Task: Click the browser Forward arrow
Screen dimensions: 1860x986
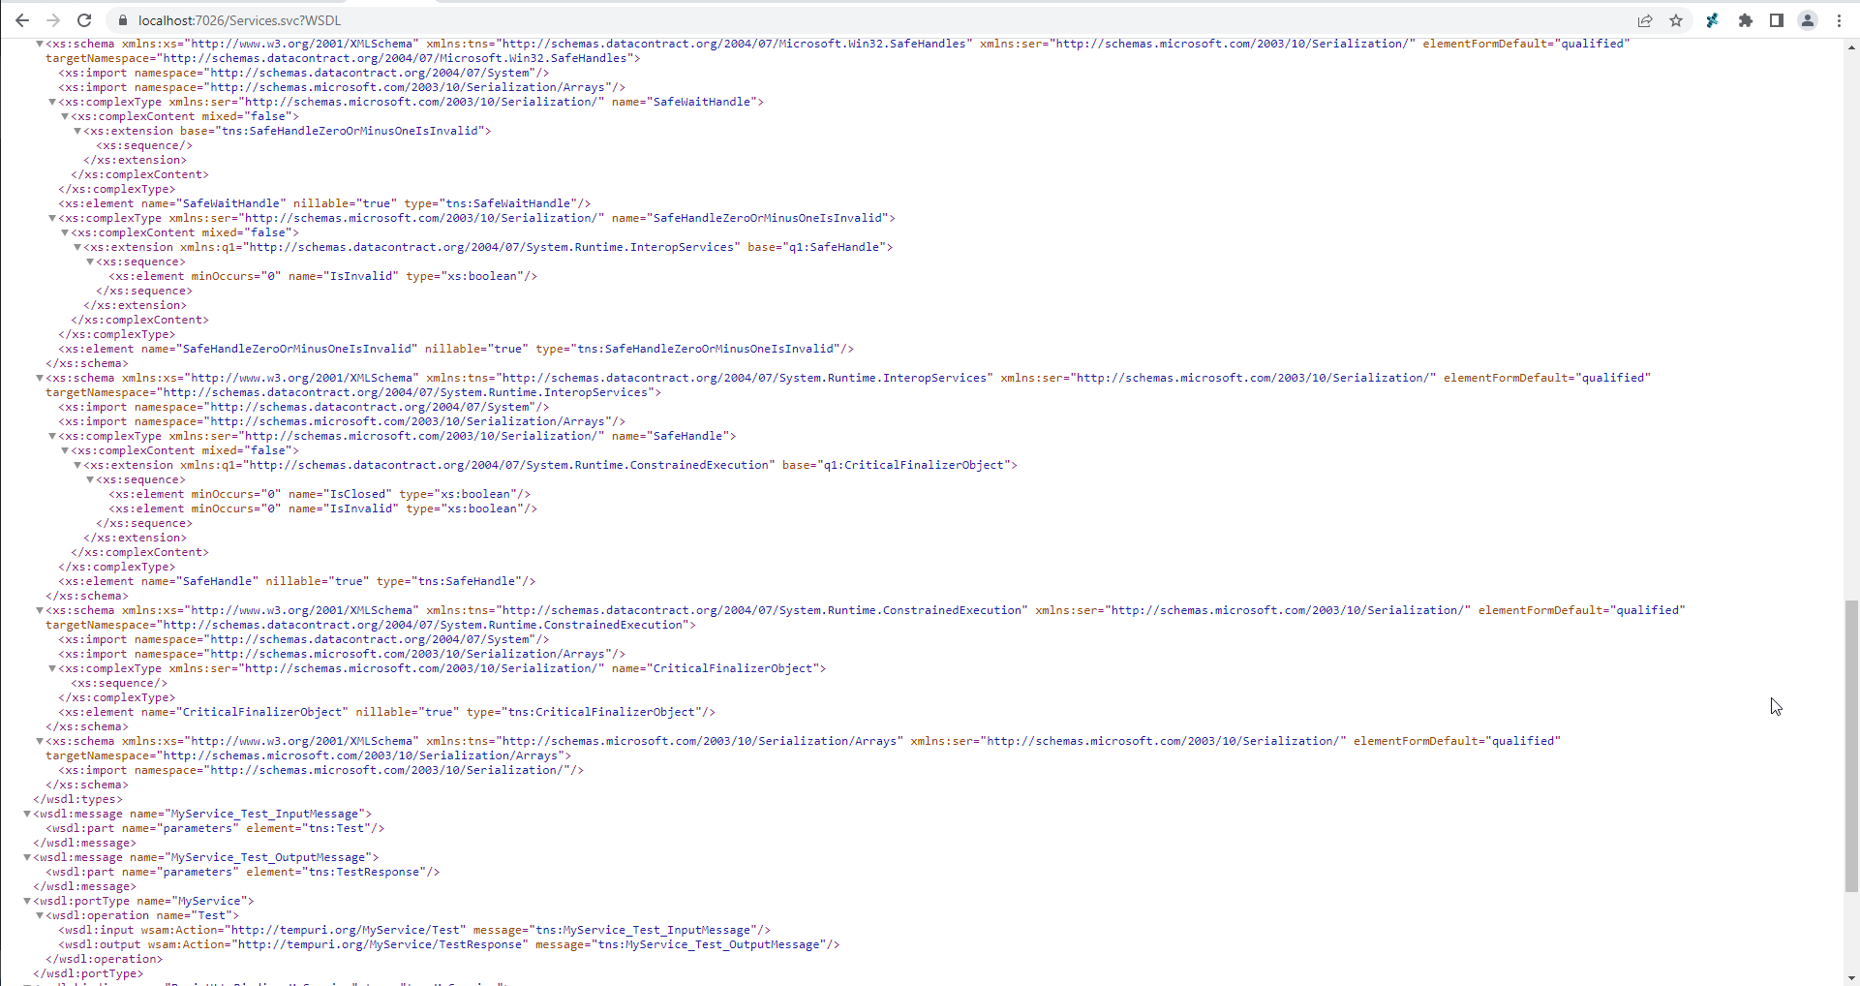Action: (x=53, y=20)
